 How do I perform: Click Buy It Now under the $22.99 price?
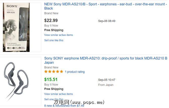(51, 26)
